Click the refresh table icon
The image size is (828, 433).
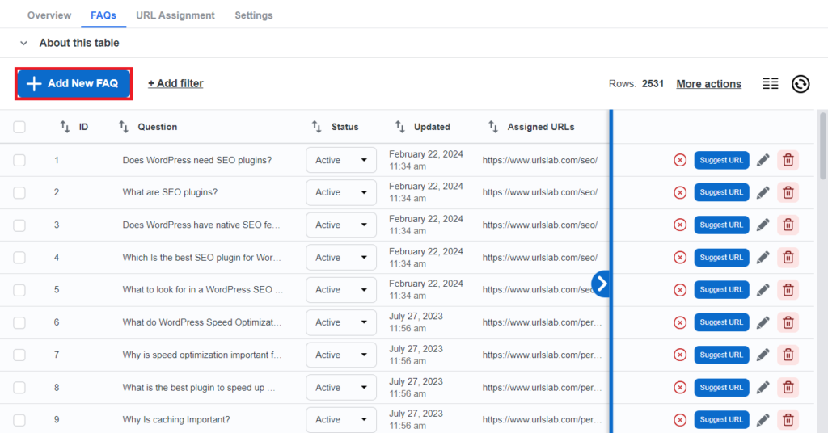point(801,84)
